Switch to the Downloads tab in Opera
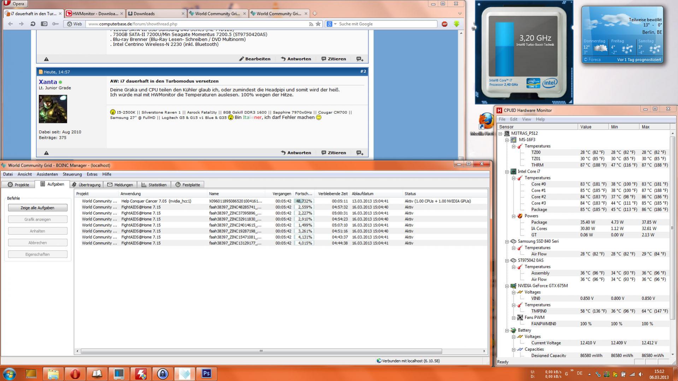 (156, 14)
